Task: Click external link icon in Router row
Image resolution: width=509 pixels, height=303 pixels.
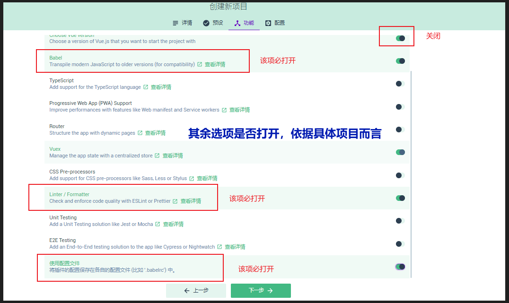Action: point(140,133)
